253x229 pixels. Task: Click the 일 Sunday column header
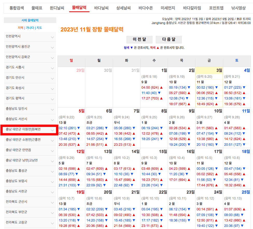click(x=71, y=60)
